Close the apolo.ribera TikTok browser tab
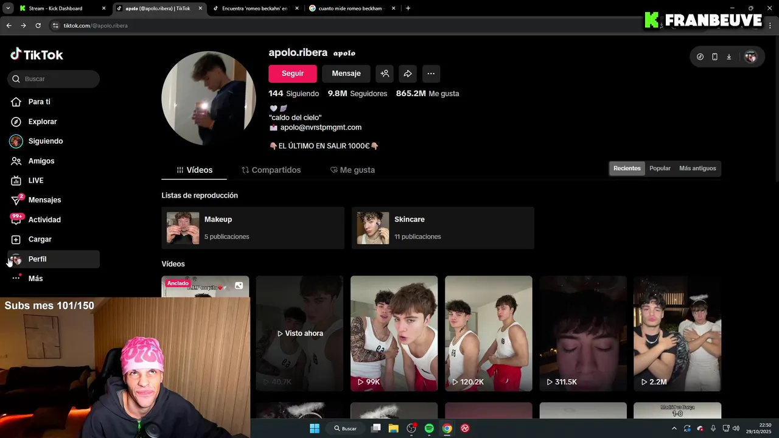 200,9
